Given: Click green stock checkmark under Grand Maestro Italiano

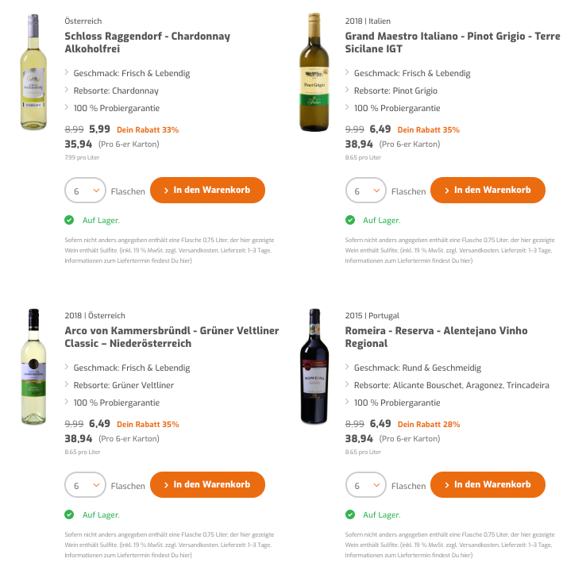Looking at the screenshot, I should [350, 220].
